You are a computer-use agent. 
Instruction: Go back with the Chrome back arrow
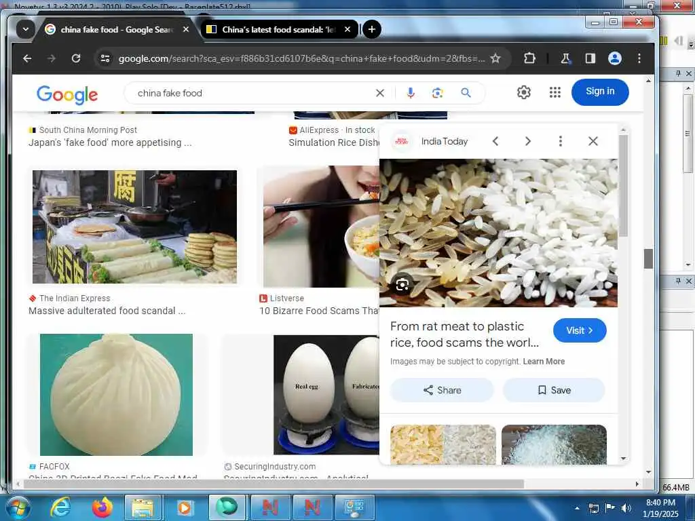pos(27,58)
